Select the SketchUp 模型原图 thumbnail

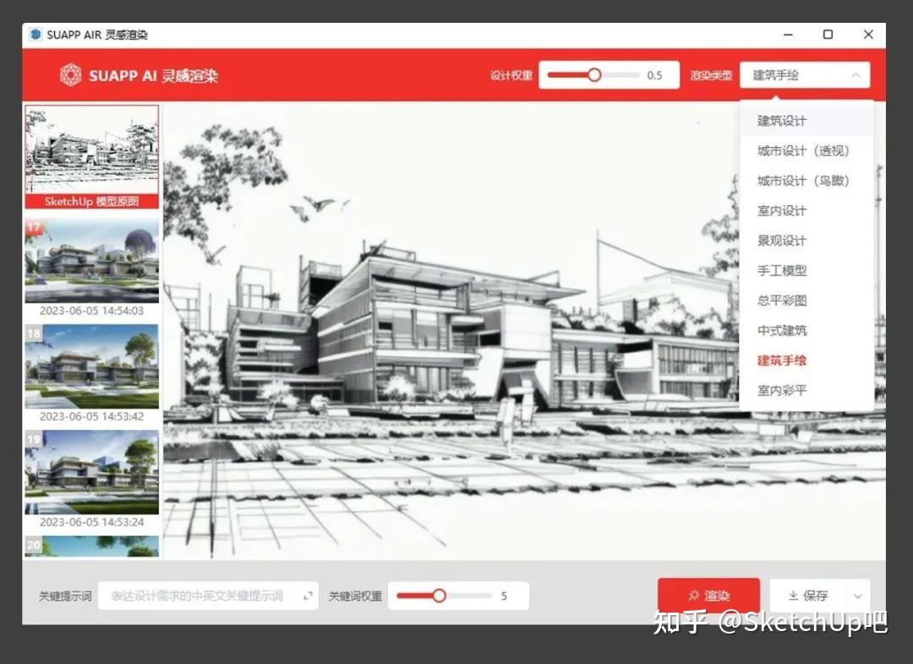(x=91, y=157)
